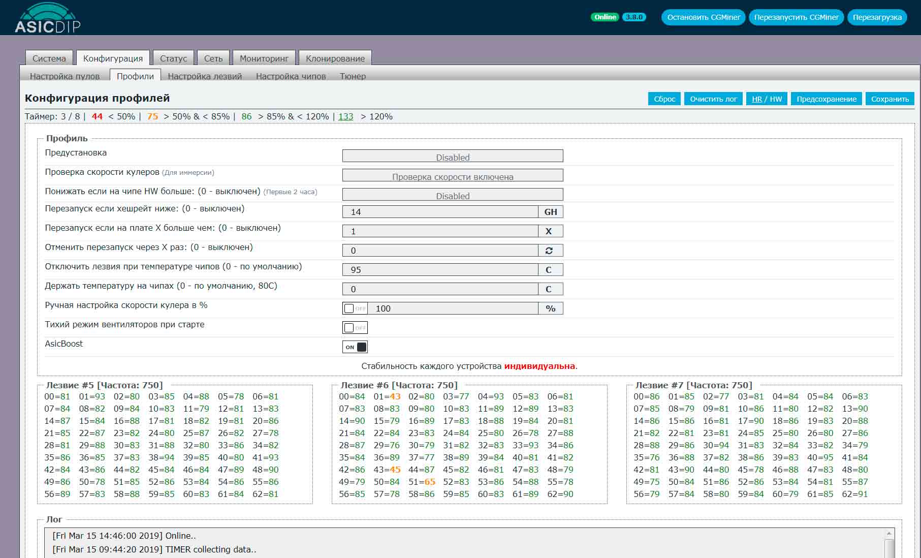Click chip 62=91 on blade #7

[855, 494]
